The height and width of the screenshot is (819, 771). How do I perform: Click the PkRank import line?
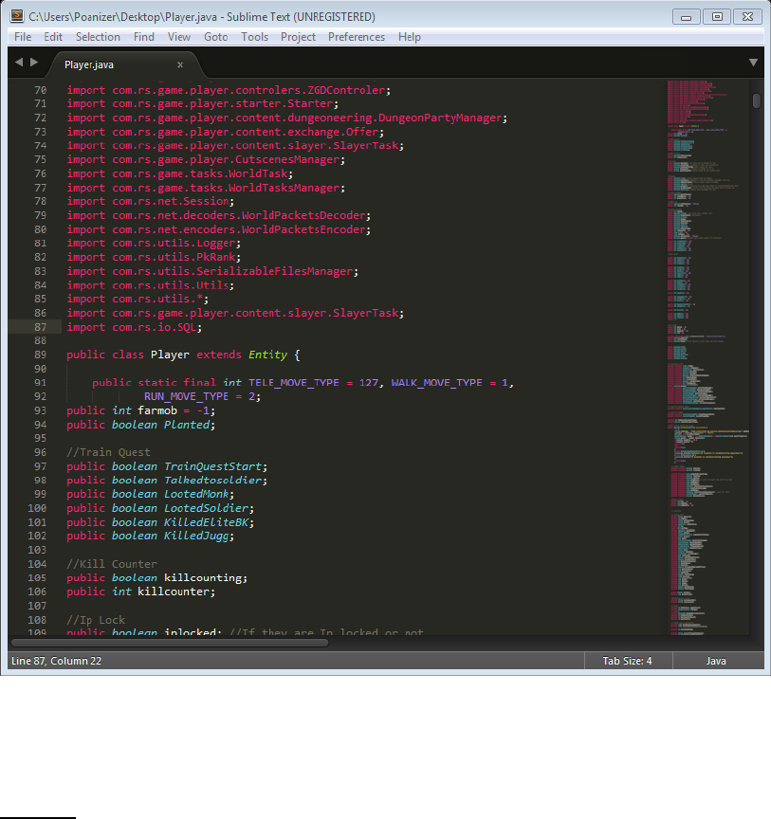pos(154,257)
